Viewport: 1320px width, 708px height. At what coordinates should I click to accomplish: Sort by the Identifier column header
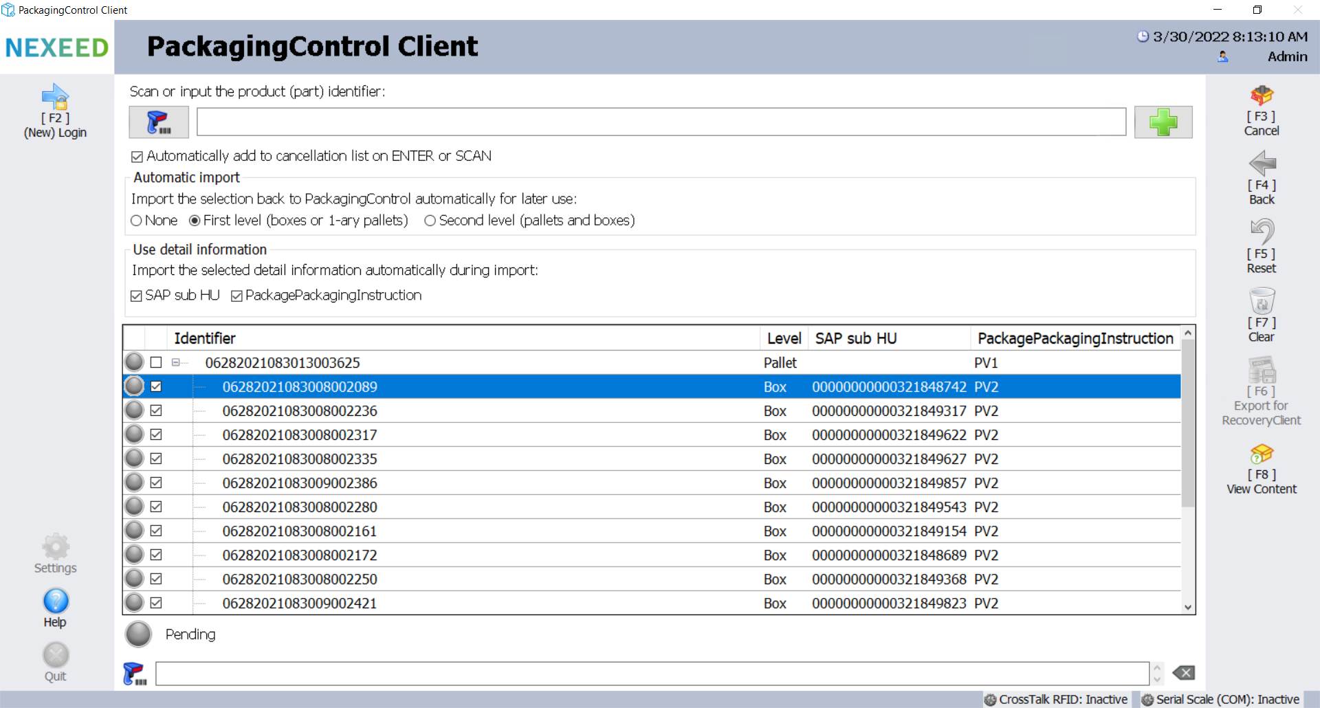(205, 338)
